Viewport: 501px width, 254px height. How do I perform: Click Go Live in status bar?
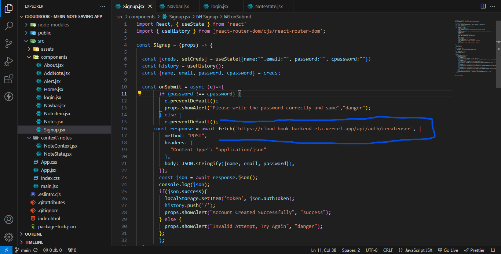pyautogui.click(x=448, y=250)
